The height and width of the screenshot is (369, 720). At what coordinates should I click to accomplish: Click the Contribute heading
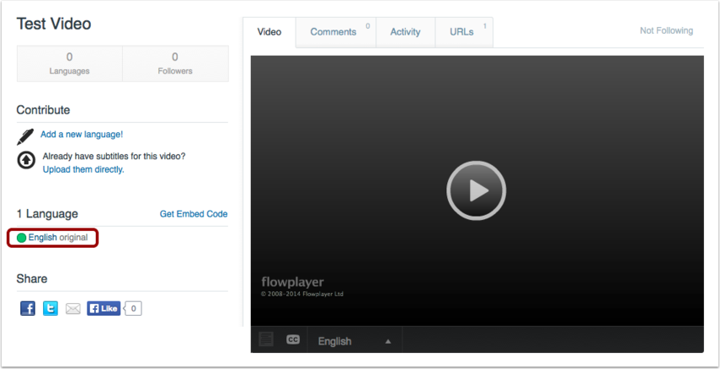(43, 110)
